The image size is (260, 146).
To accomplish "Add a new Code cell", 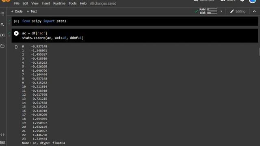I will coord(17,11).
